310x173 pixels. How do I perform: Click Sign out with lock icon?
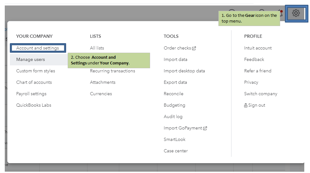(x=255, y=105)
